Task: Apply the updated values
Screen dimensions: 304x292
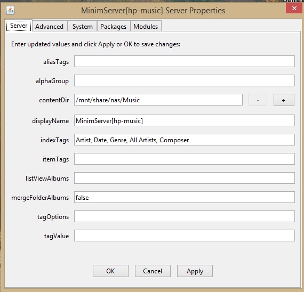Action: click(x=195, y=271)
